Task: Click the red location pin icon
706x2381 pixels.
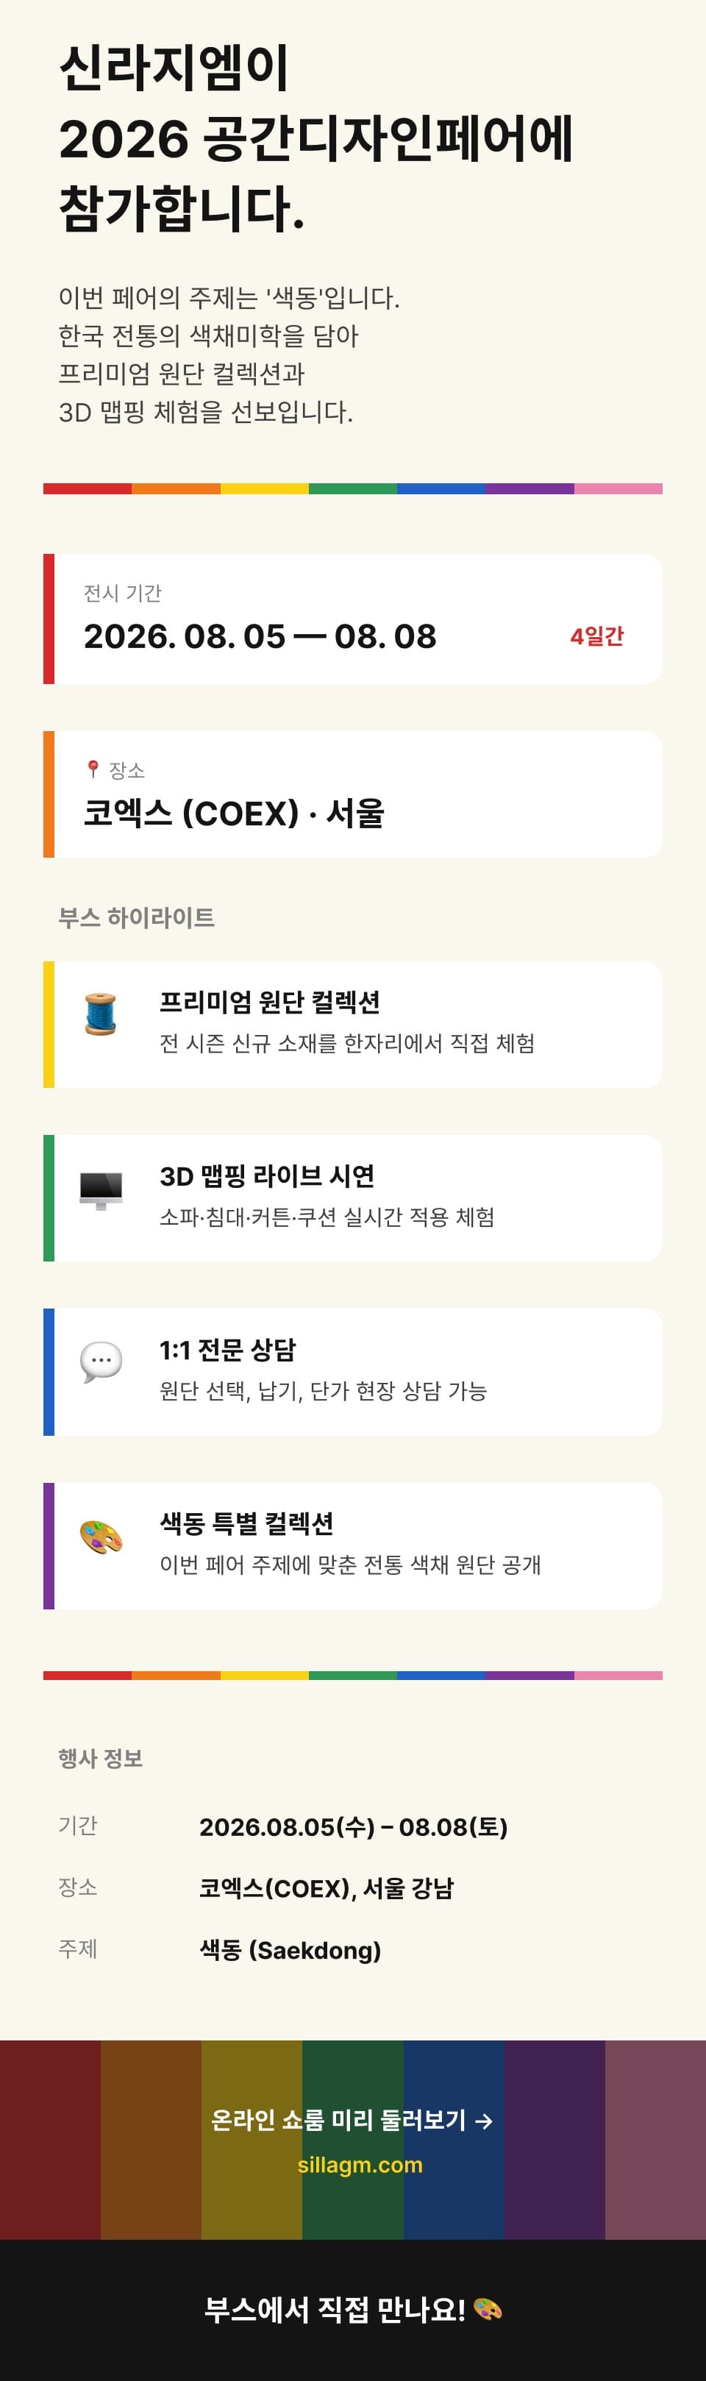Action: [93, 768]
